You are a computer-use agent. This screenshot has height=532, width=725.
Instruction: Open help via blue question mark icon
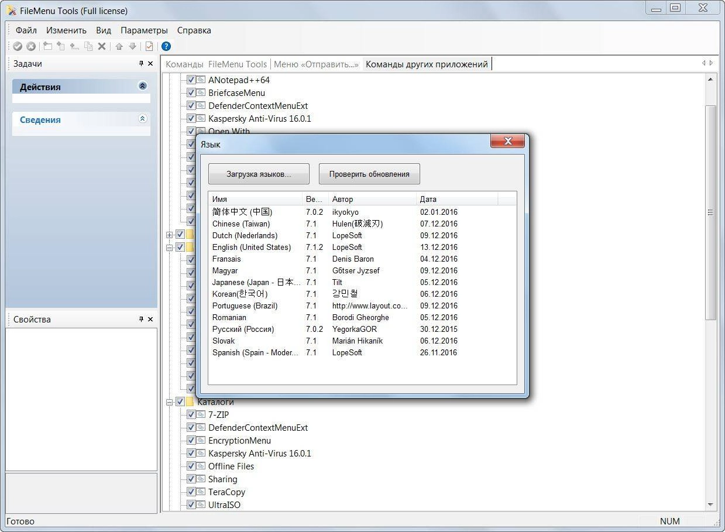(x=166, y=46)
